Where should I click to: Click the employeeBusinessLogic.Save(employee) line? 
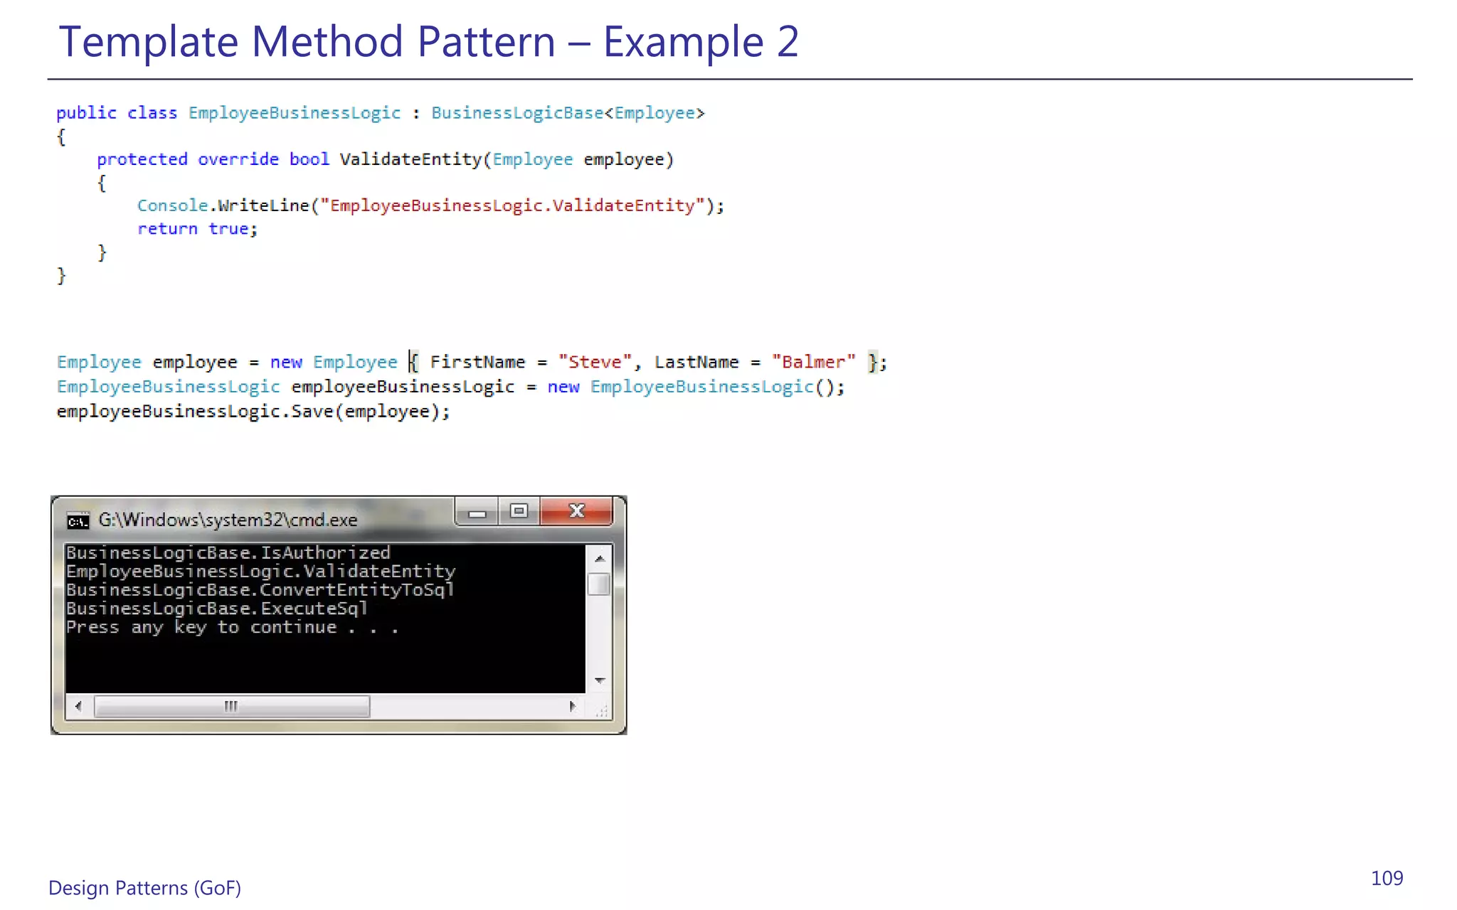[x=253, y=412]
